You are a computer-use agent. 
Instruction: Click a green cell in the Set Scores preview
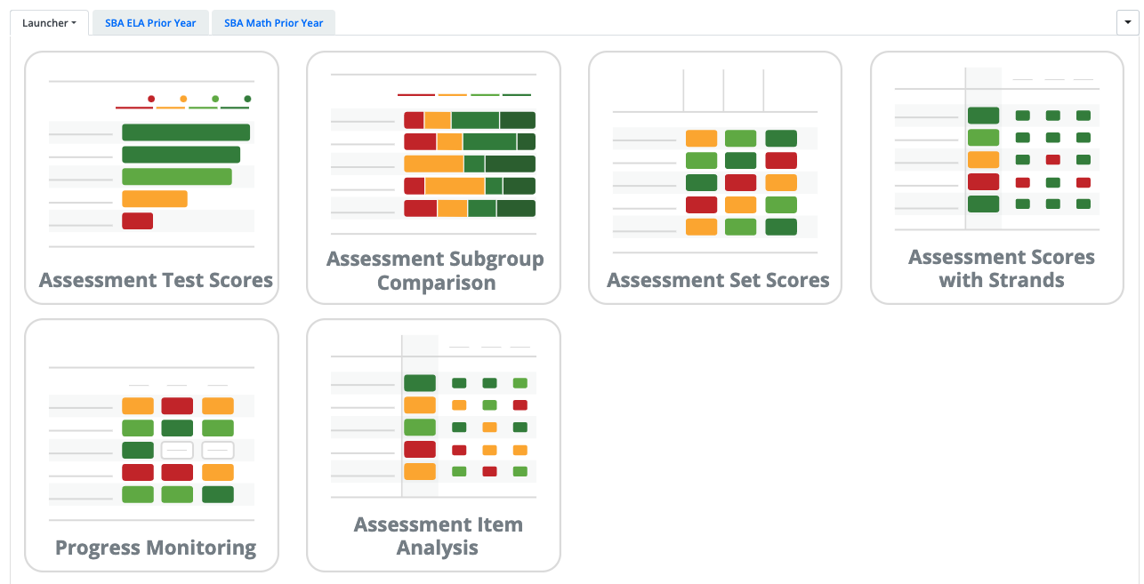738,138
